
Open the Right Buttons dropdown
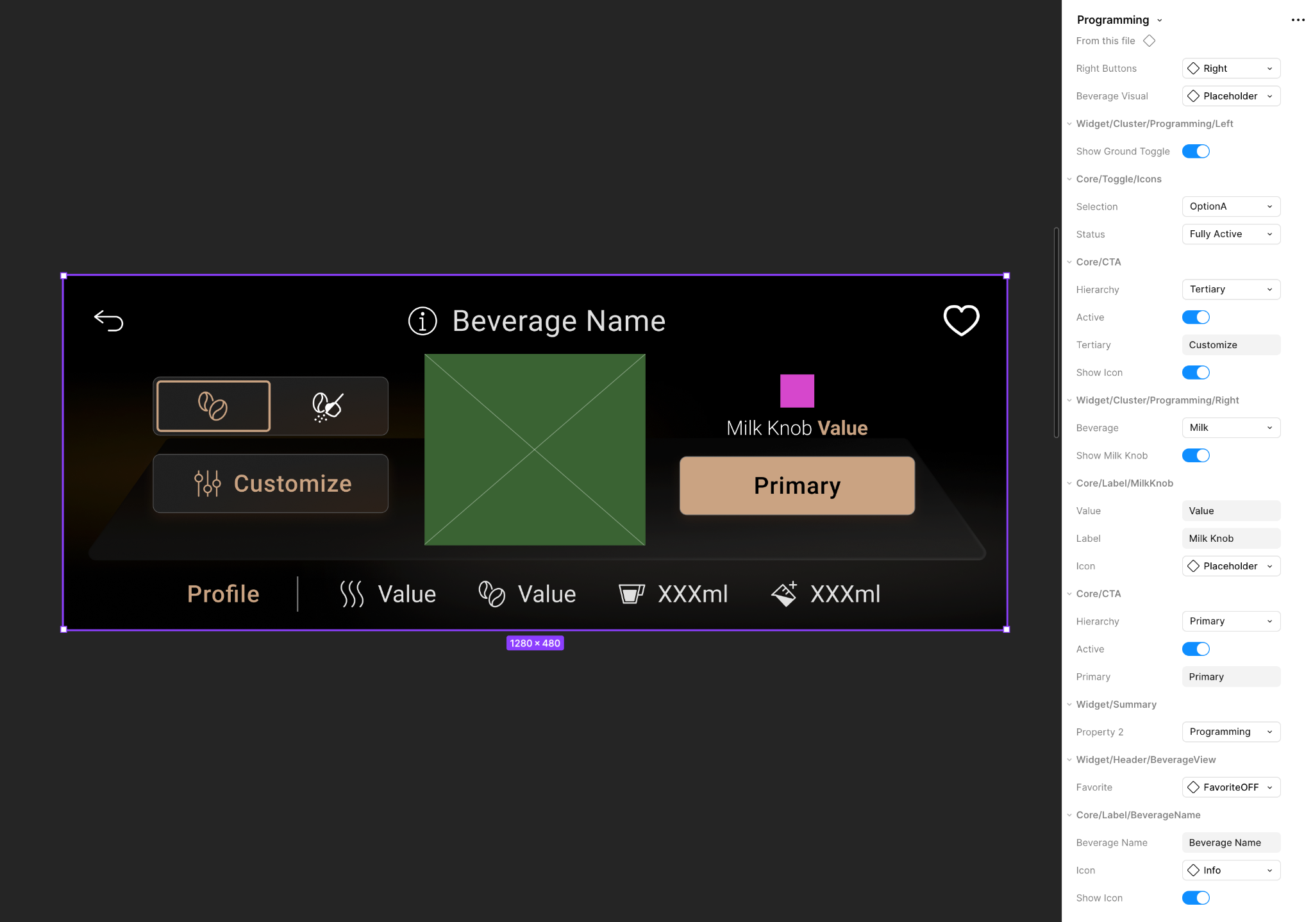point(1230,69)
